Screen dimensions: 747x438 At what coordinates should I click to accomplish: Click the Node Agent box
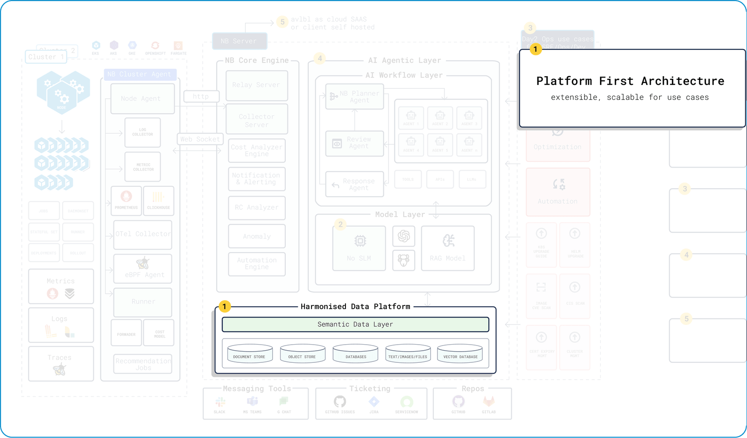[x=142, y=99]
